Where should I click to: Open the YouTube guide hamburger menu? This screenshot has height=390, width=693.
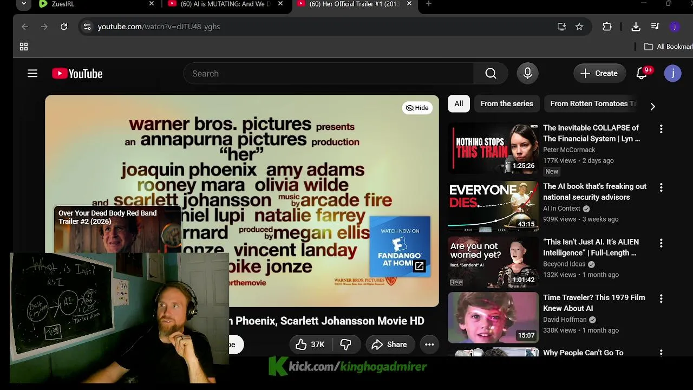click(32, 74)
